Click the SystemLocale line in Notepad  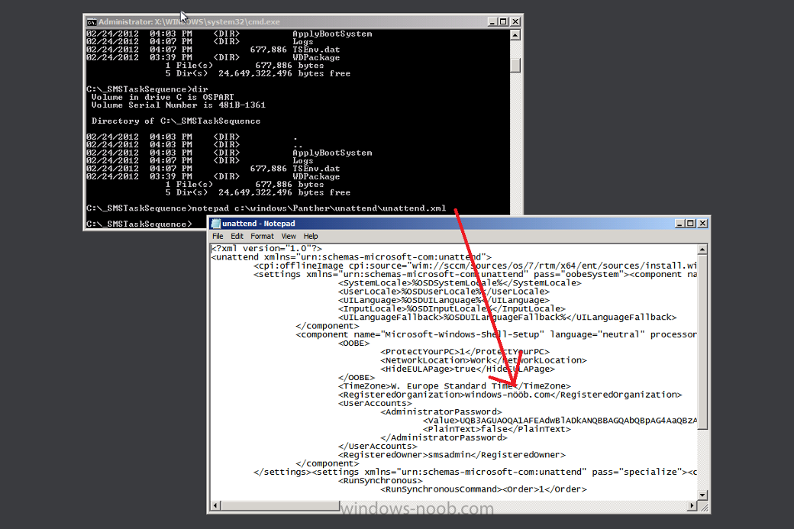(x=460, y=283)
